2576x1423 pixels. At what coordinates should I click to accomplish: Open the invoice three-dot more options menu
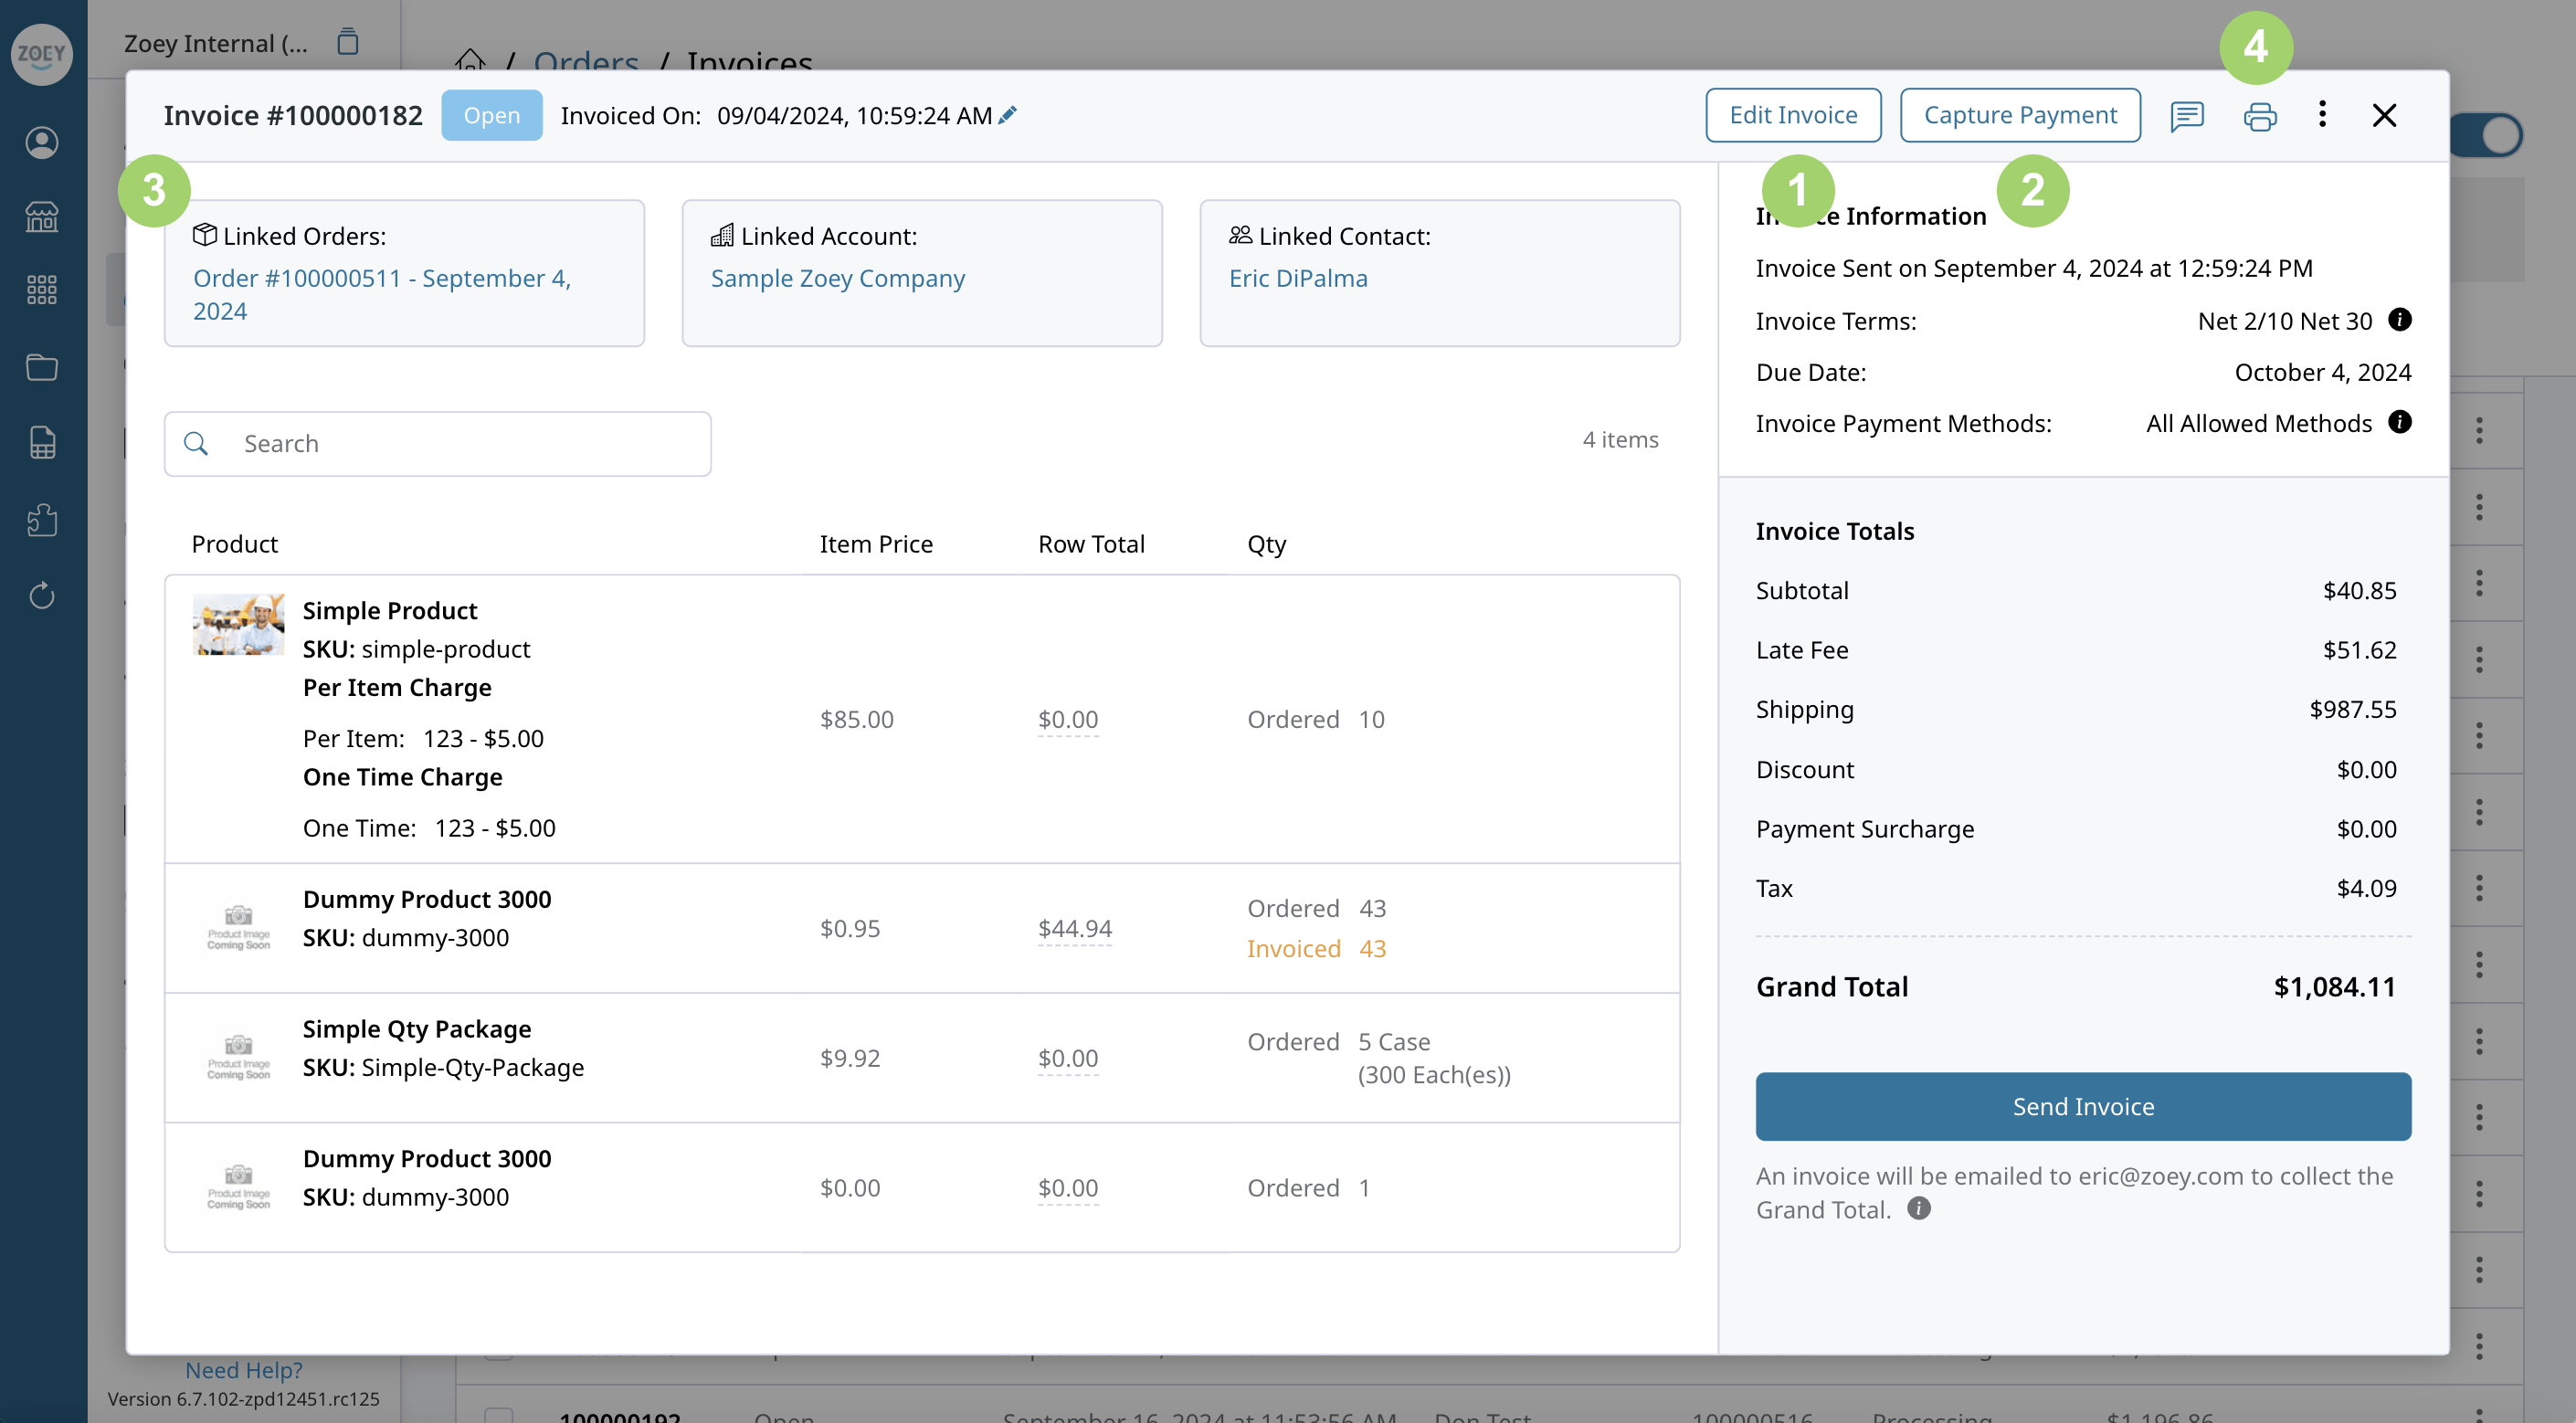[2322, 115]
